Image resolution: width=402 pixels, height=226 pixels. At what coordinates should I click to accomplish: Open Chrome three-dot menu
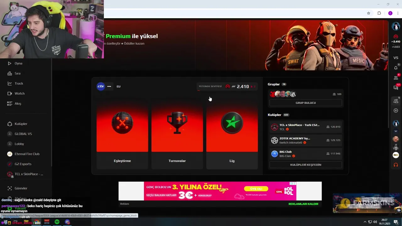point(398,13)
